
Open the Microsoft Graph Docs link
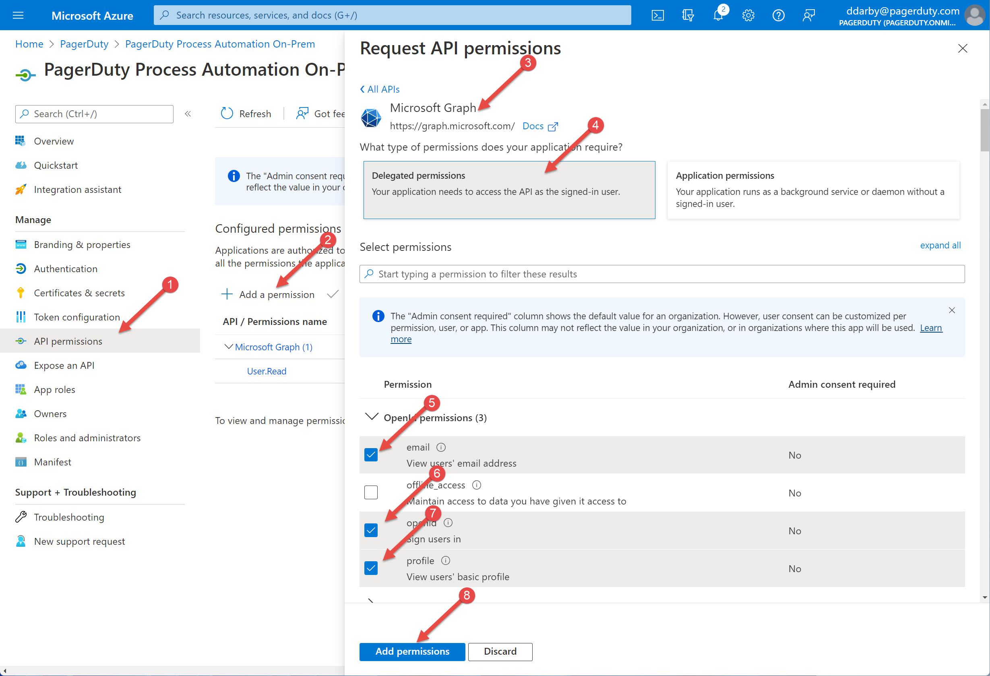[x=533, y=126]
